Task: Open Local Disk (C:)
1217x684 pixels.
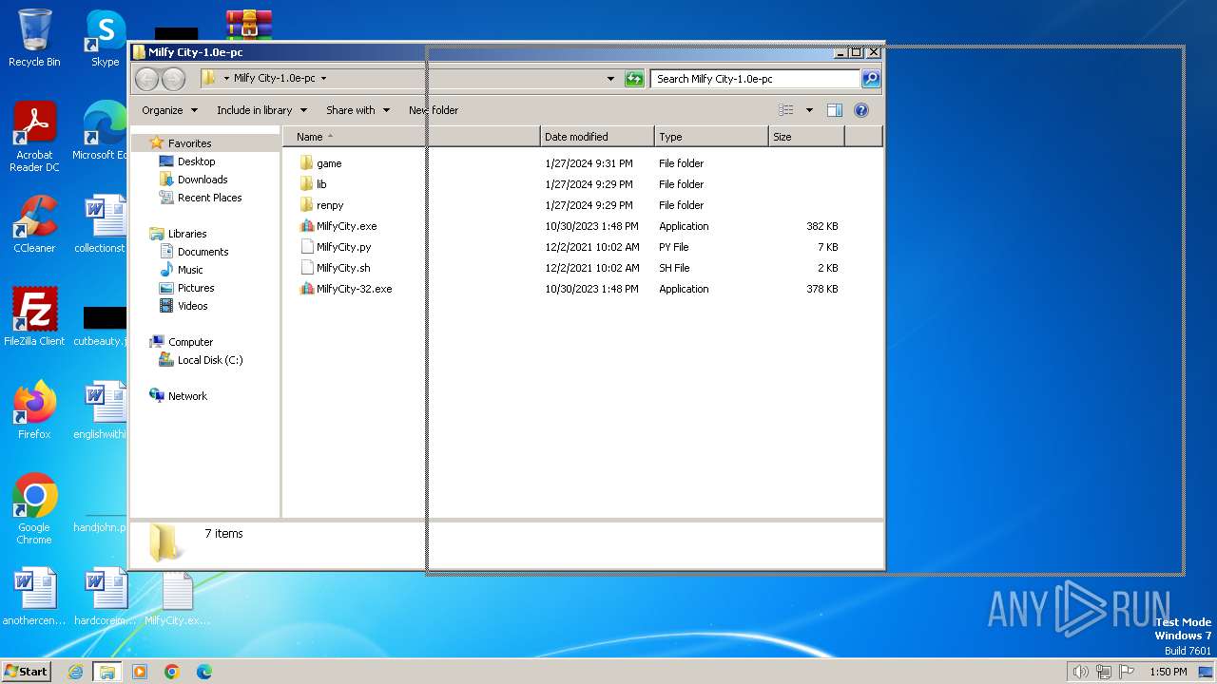Action: (x=209, y=360)
